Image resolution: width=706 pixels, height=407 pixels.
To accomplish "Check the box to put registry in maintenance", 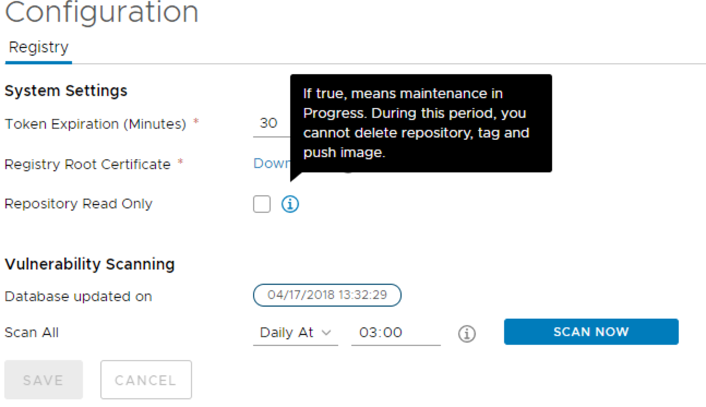I will 261,203.
